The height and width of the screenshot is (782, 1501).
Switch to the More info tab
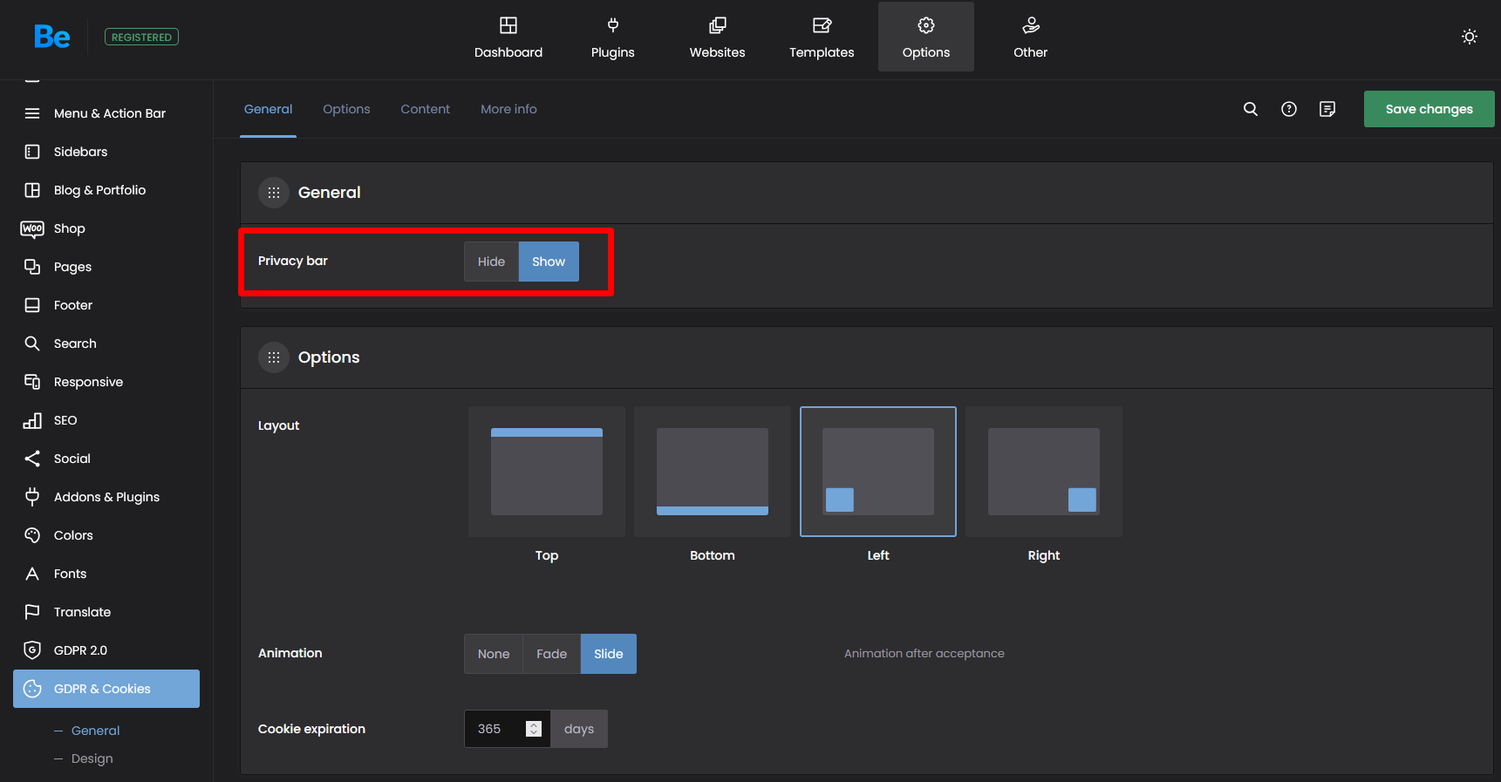coord(508,109)
